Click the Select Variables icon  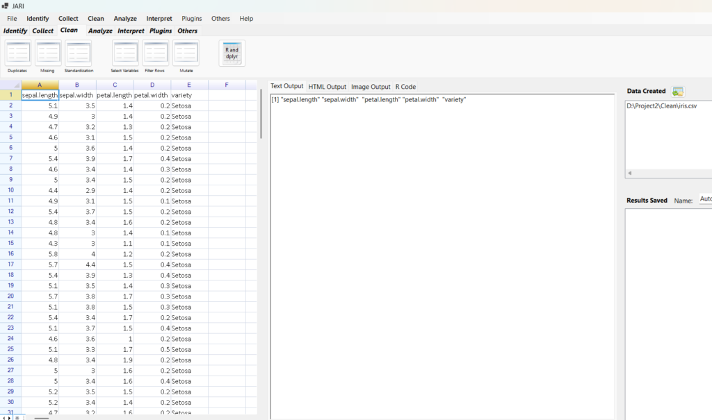(x=125, y=53)
